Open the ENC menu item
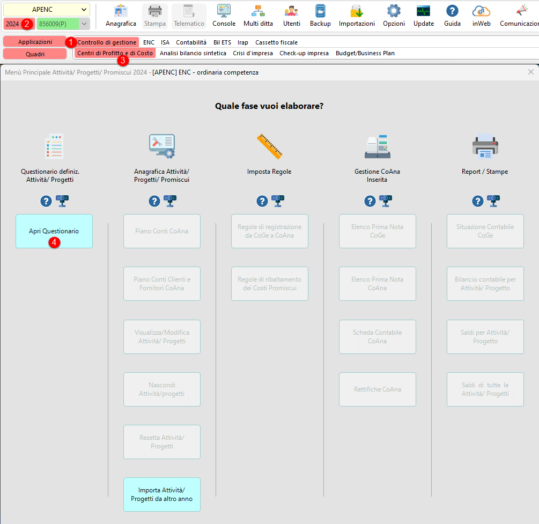Screen dimensions: 539x524 click(149, 42)
